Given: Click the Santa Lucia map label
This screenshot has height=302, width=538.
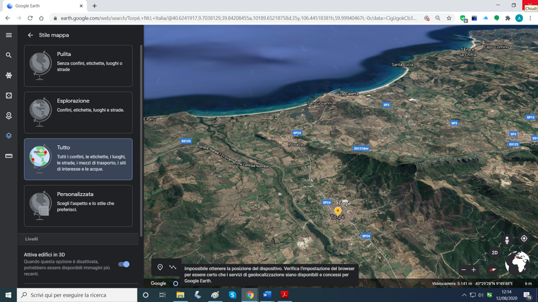Looking at the screenshot, I should point(402,65).
